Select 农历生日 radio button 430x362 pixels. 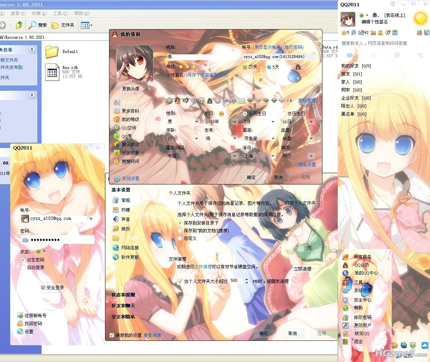[283, 113]
